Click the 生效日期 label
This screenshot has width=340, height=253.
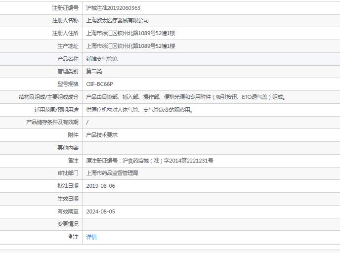coord(68,199)
